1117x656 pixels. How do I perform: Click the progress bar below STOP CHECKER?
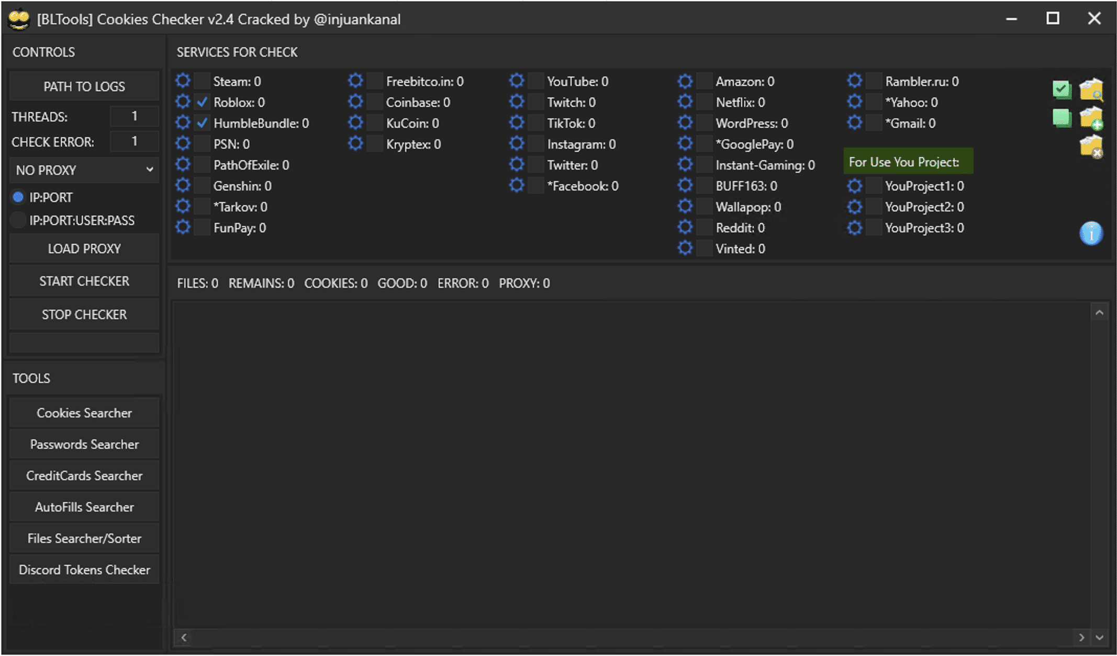(84, 343)
